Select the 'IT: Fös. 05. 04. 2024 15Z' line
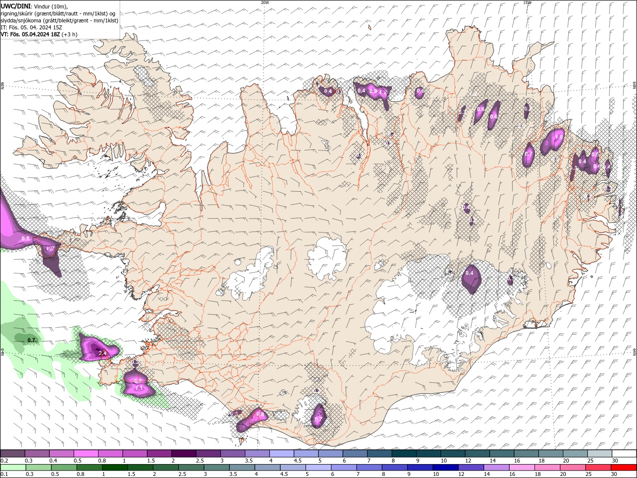 coord(31,27)
